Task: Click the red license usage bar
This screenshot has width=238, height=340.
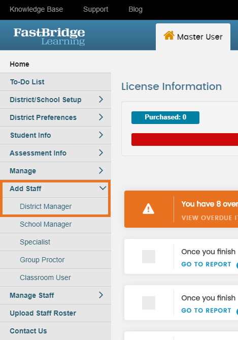Action: click(x=185, y=139)
